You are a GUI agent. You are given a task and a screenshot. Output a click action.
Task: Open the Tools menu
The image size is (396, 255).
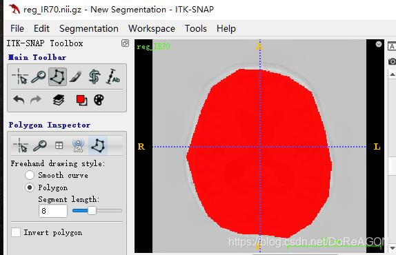[x=196, y=28]
